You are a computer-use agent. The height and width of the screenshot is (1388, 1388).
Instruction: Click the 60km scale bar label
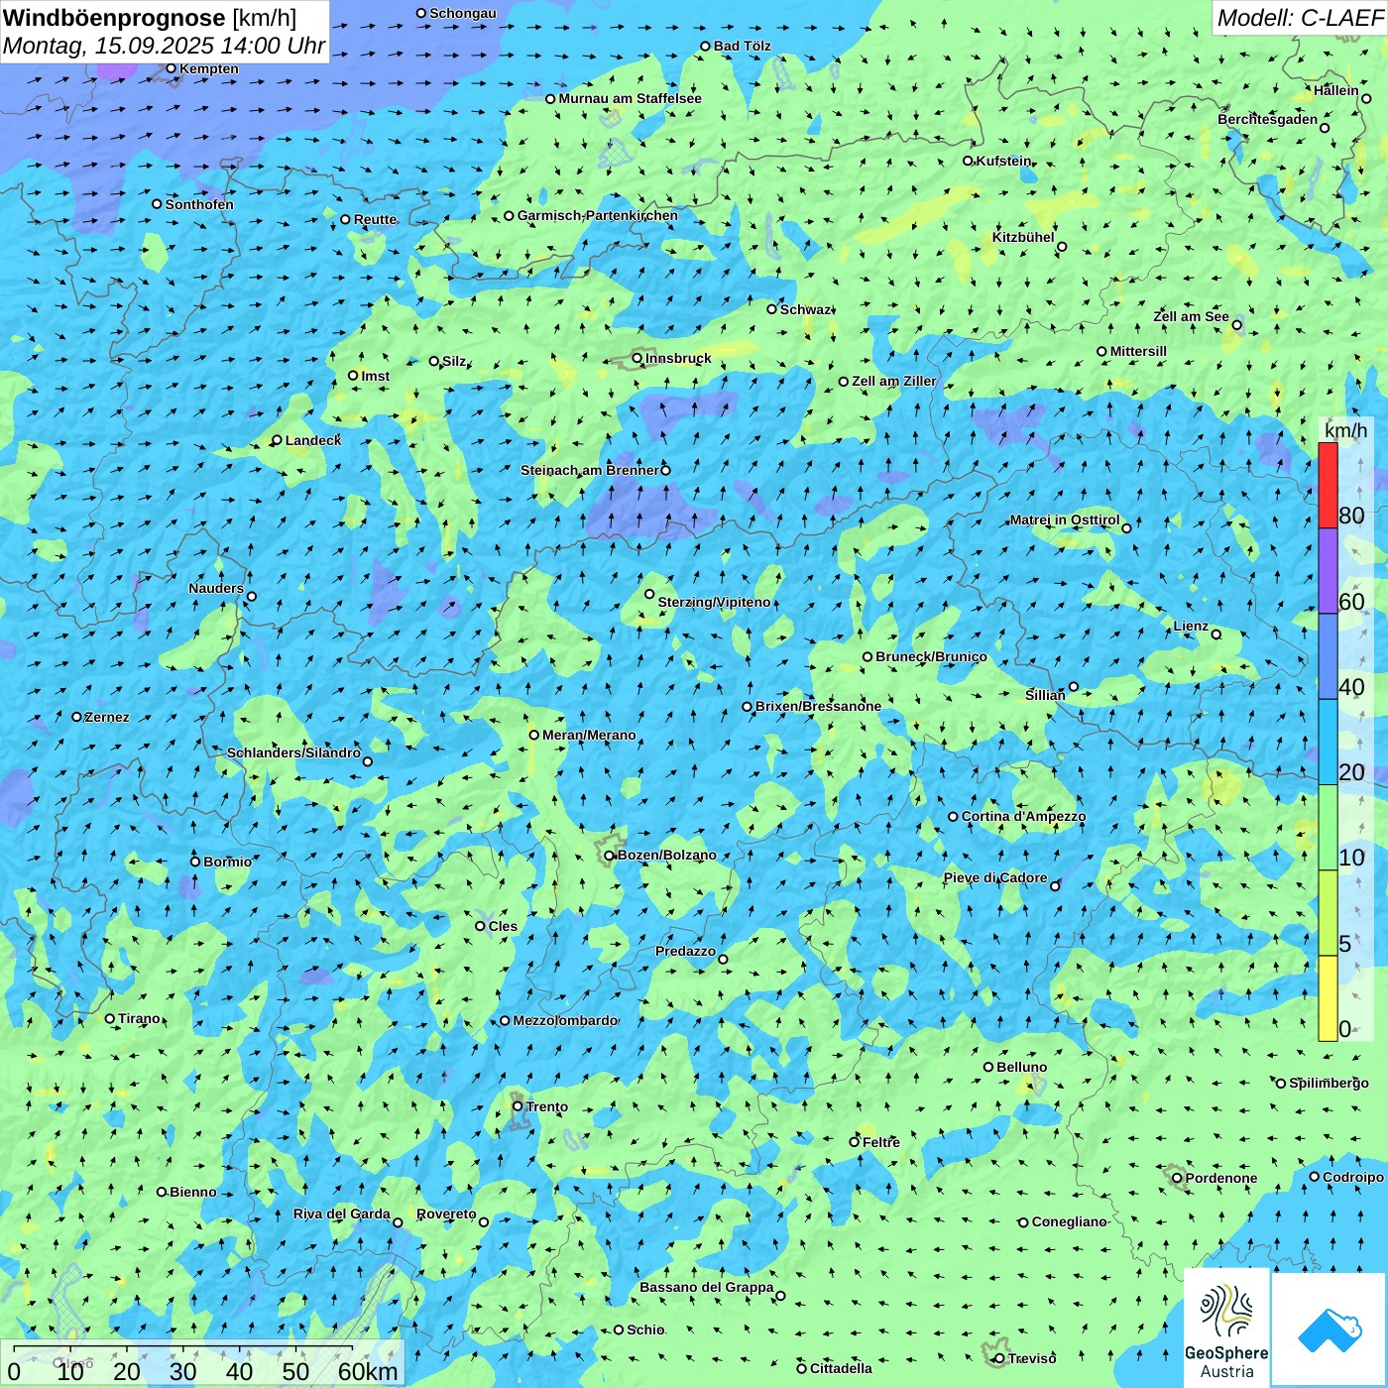click(368, 1371)
